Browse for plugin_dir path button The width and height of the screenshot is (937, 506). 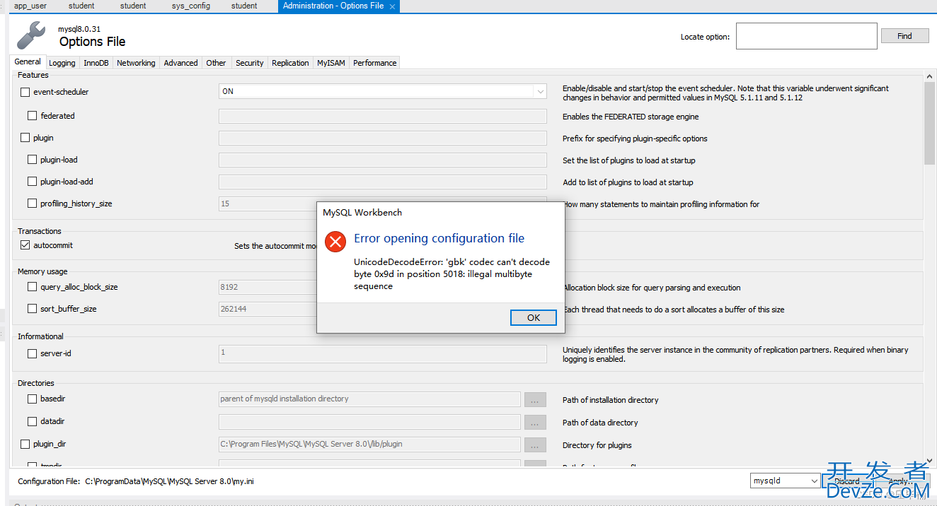(535, 445)
